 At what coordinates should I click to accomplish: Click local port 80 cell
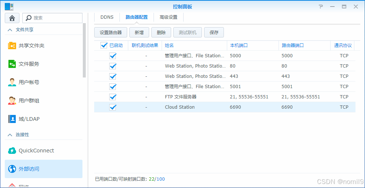pyautogui.click(x=233, y=66)
